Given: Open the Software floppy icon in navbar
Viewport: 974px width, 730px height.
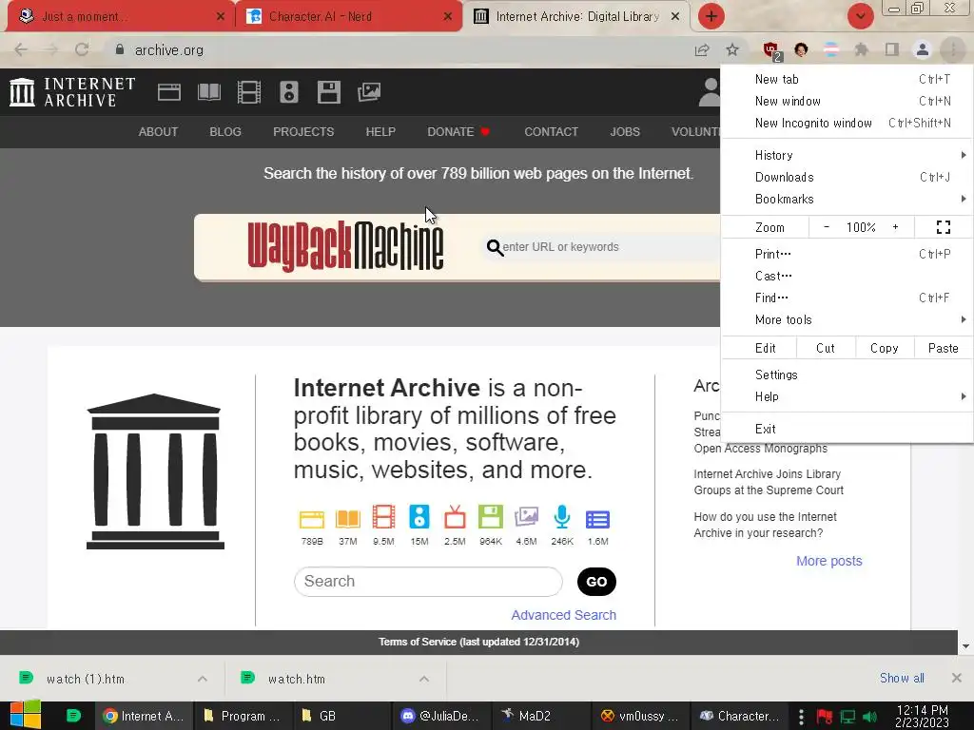Looking at the screenshot, I should point(328,92).
